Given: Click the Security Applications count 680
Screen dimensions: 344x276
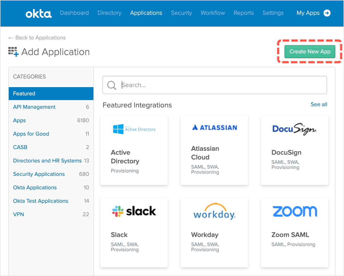Looking at the screenshot, I should click(84, 174).
